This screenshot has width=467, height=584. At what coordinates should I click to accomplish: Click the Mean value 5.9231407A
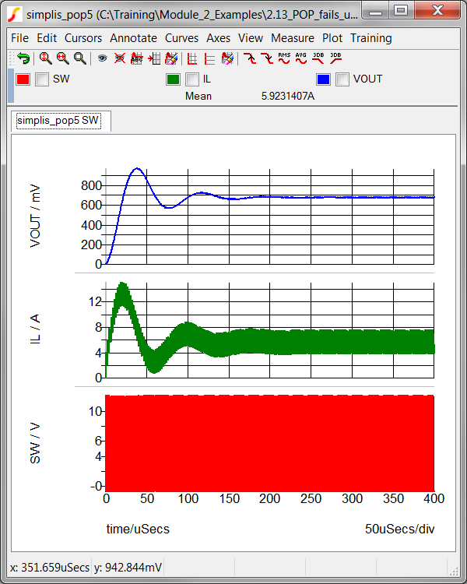[x=287, y=96]
